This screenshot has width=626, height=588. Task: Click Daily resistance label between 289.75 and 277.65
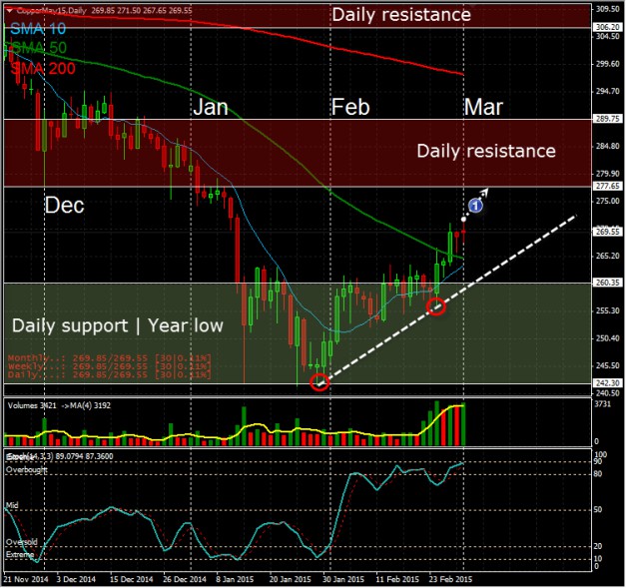pyautogui.click(x=486, y=152)
